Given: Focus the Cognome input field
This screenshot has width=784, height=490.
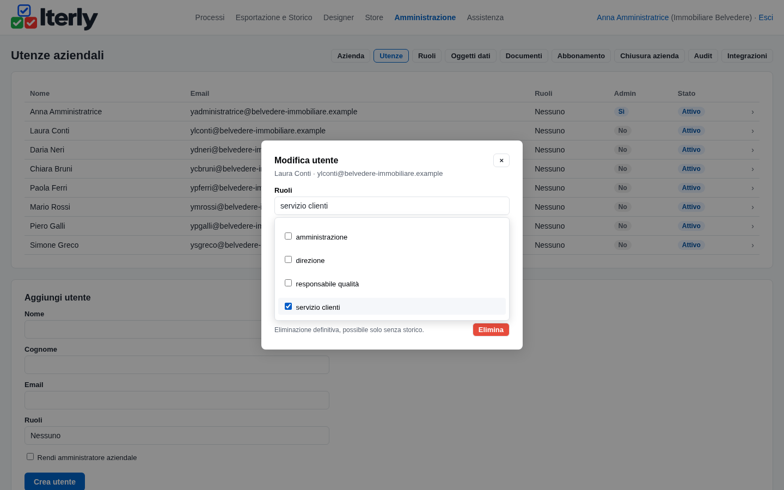Looking at the screenshot, I should point(177,365).
